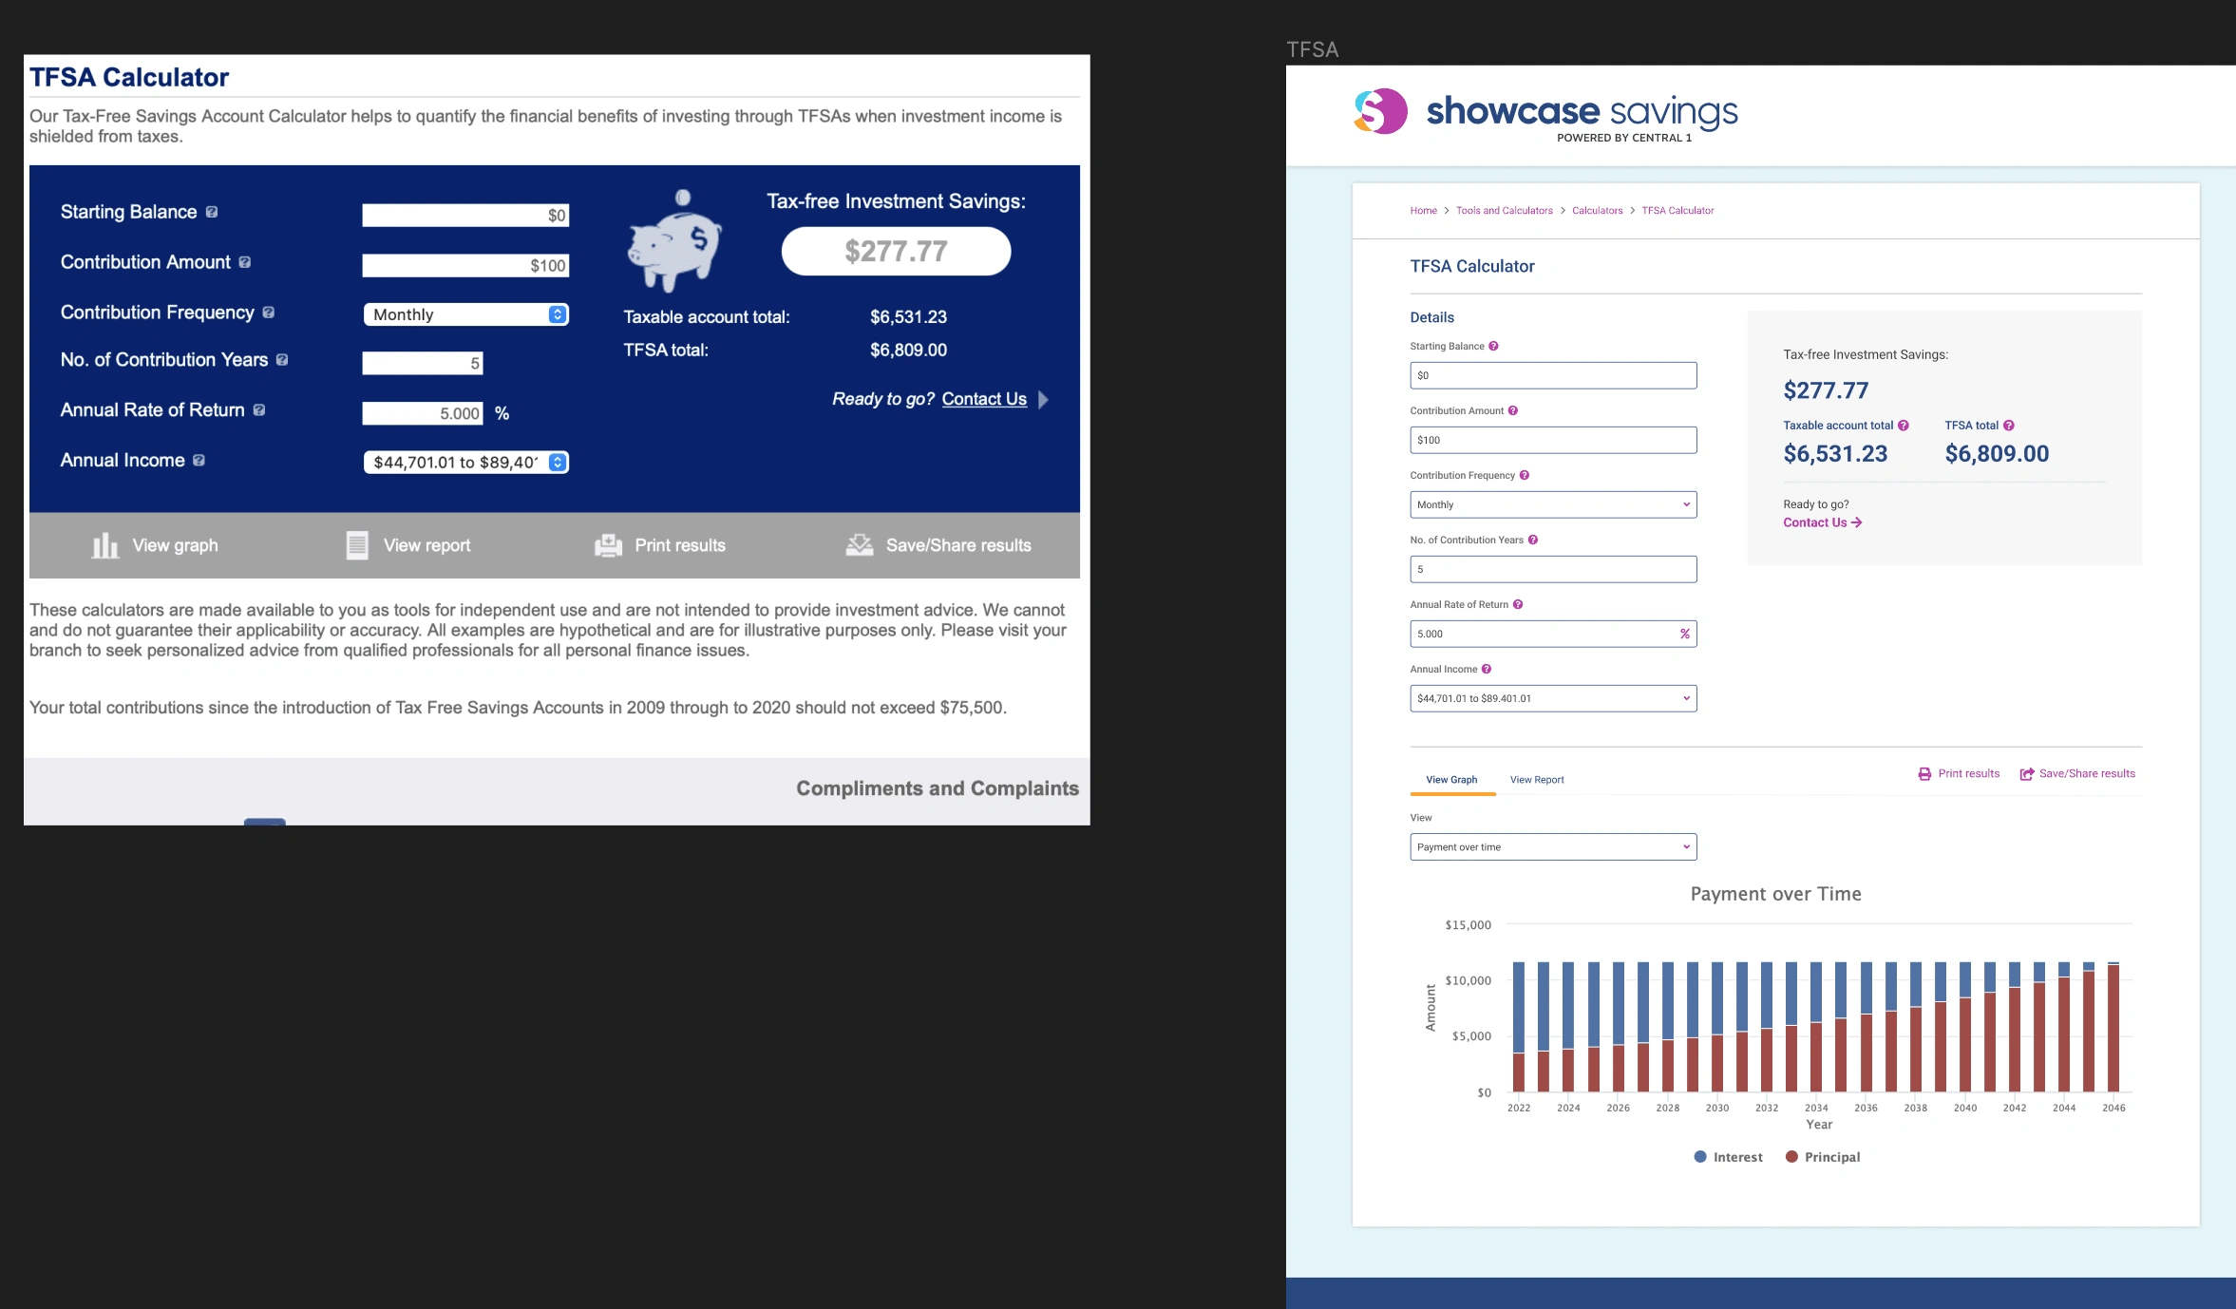
Task: Click View report label in grey toolbar
Action: coord(427,545)
